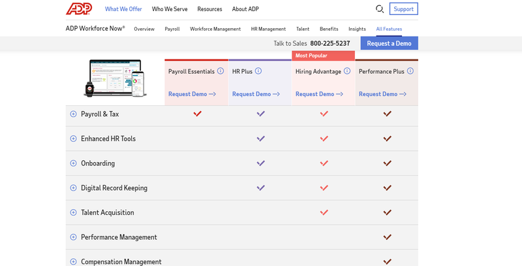Go to the HR Management tab
The height and width of the screenshot is (266, 522).
click(268, 29)
